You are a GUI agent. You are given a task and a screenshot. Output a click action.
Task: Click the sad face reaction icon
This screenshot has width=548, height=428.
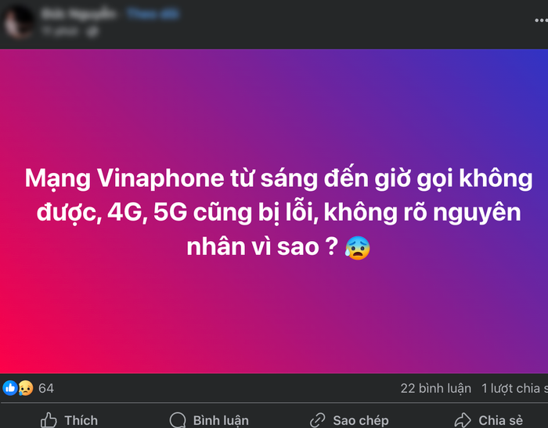coord(26,388)
